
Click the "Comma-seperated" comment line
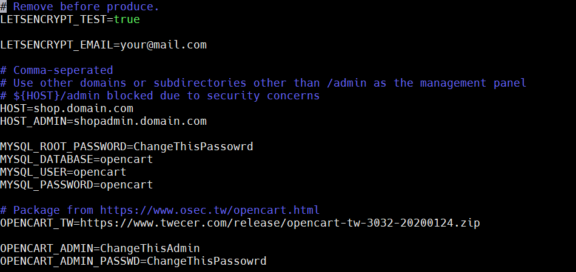tap(56, 70)
